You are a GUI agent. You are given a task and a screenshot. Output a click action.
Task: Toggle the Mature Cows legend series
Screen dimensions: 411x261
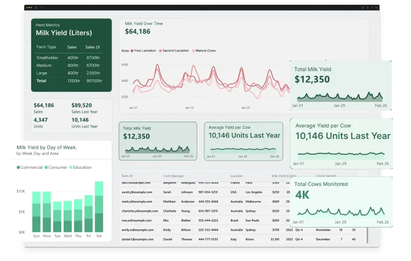(x=195, y=51)
